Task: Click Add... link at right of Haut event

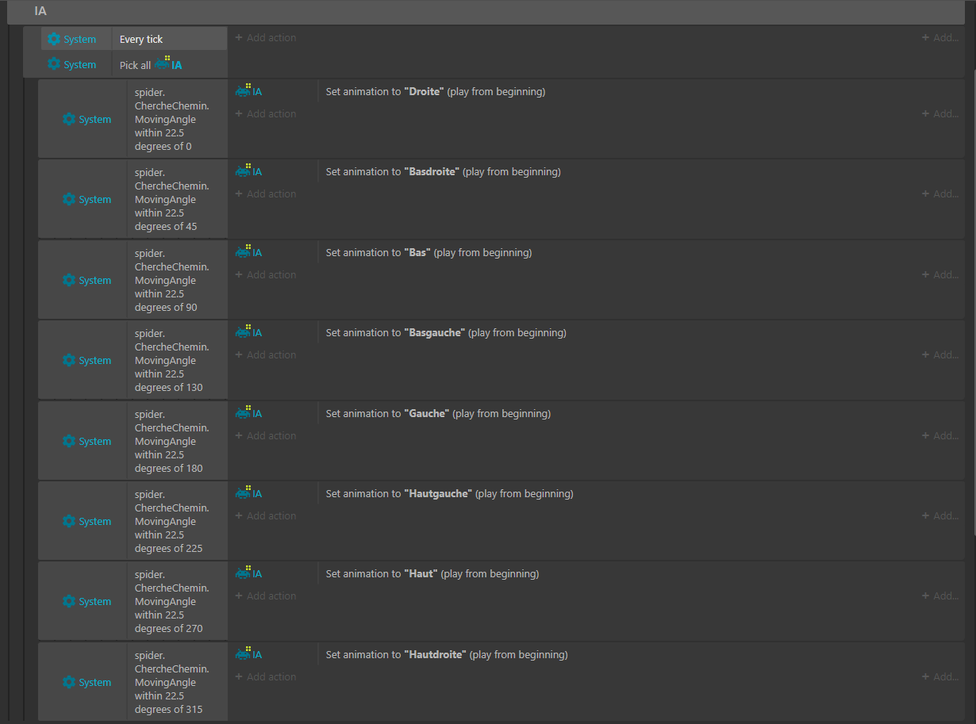Action: pyautogui.click(x=939, y=596)
